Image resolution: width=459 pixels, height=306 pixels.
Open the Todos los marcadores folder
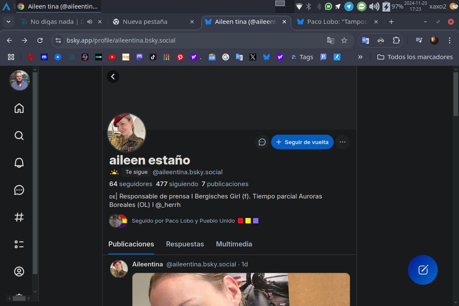pyautogui.click(x=415, y=57)
